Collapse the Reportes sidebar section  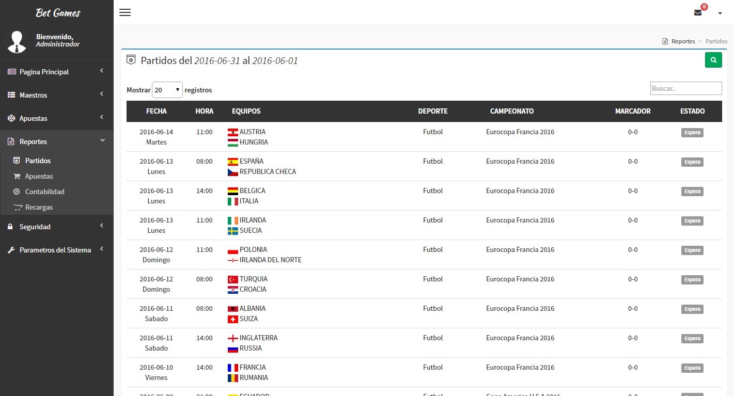point(56,141)
